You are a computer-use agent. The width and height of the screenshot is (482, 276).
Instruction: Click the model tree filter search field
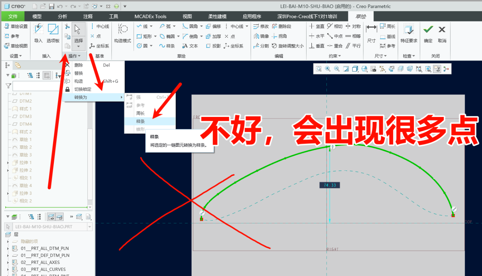pos(34,86)
